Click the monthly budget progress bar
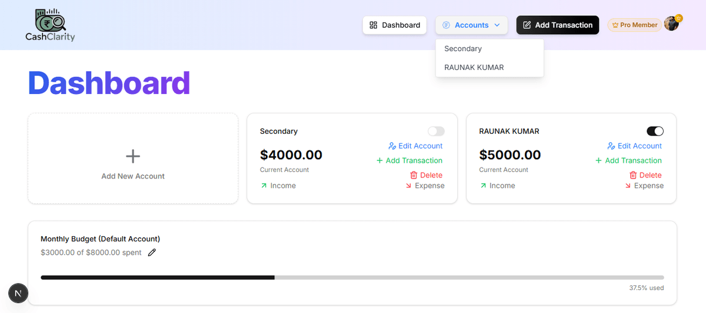The height and width of the screenshot is (313, 706). (352, 277)
